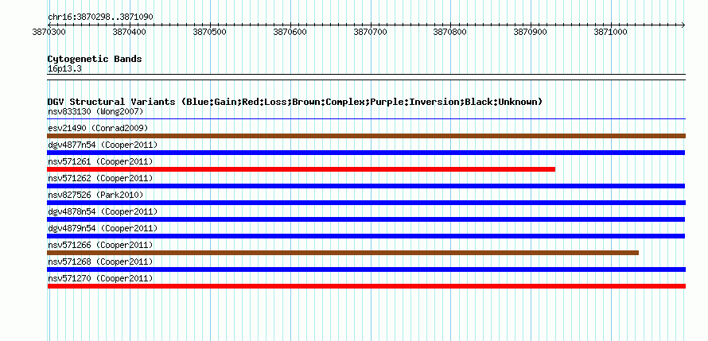
Task: Click the 3870500 ruler position
Action: [x=209, y=33]
